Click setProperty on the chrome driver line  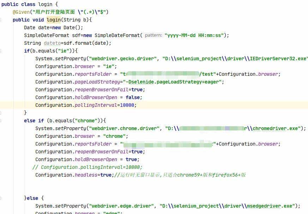[x=71, y=128]
